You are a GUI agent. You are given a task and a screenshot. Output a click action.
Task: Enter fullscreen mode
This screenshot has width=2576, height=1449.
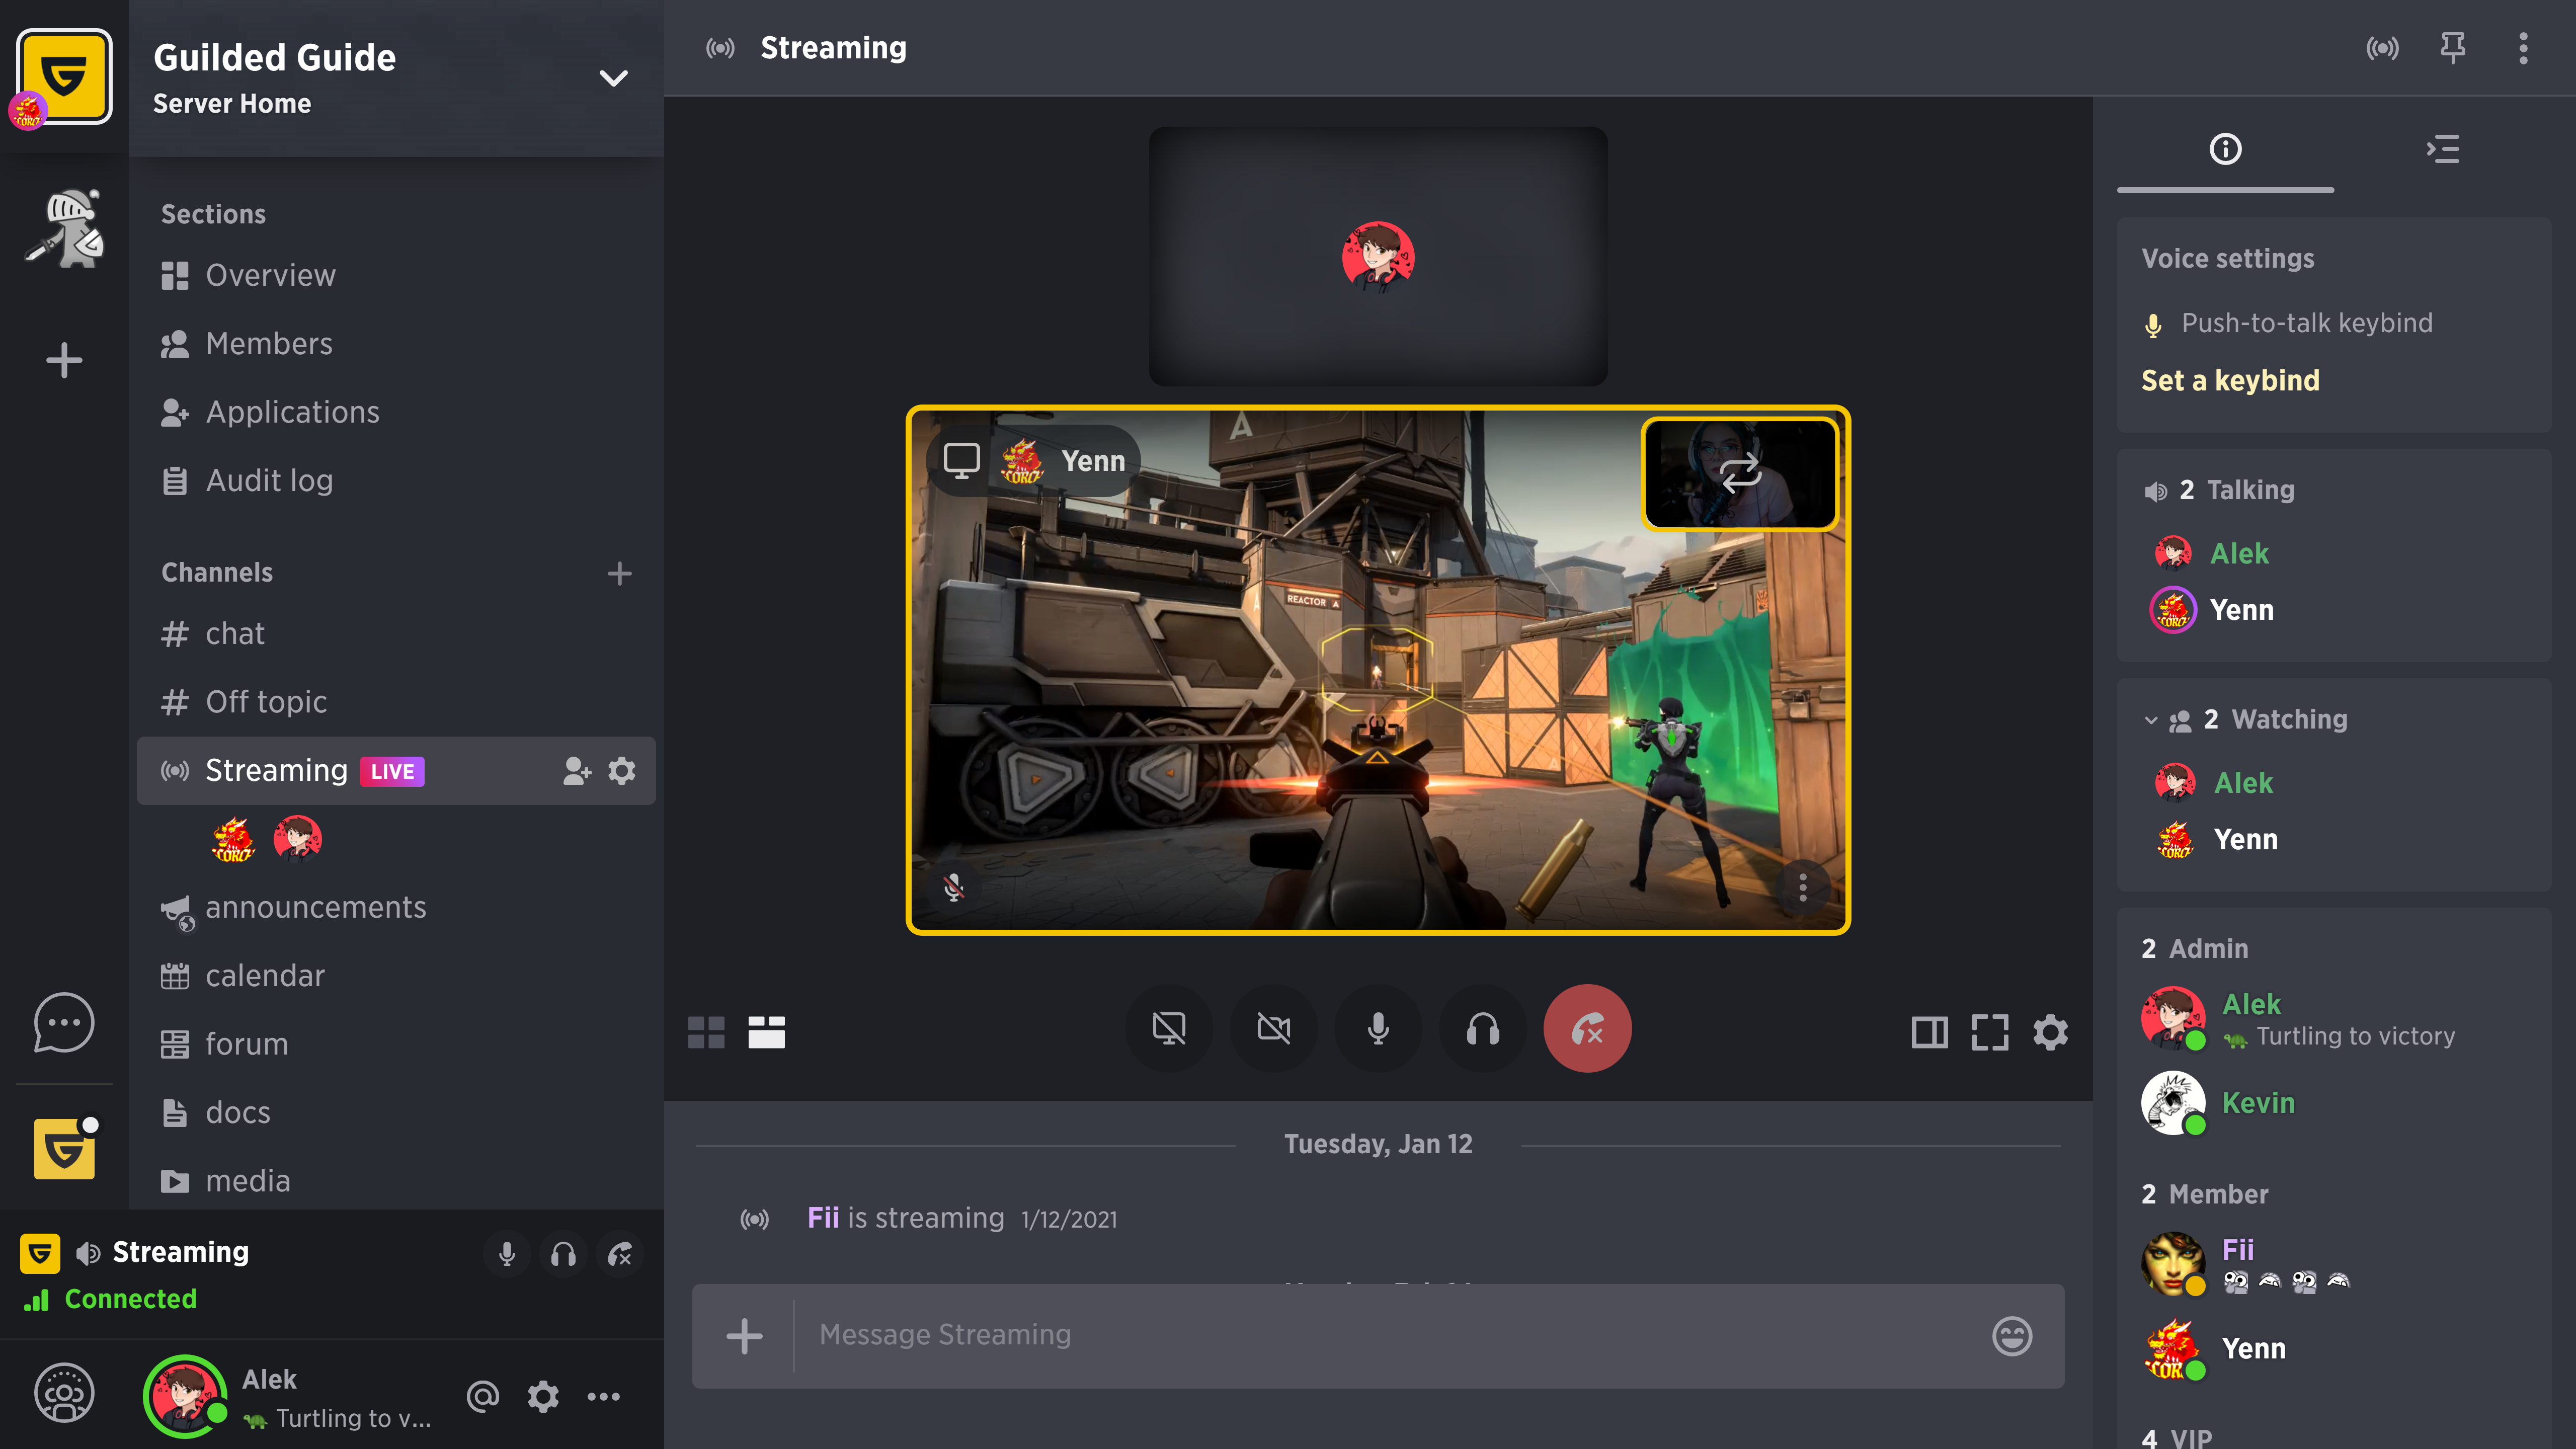tap(1990, 1032)
